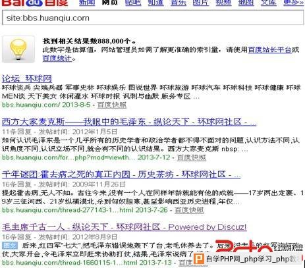
Task: Open the 毛主席千古一人 result title
Action: point(124,227)
